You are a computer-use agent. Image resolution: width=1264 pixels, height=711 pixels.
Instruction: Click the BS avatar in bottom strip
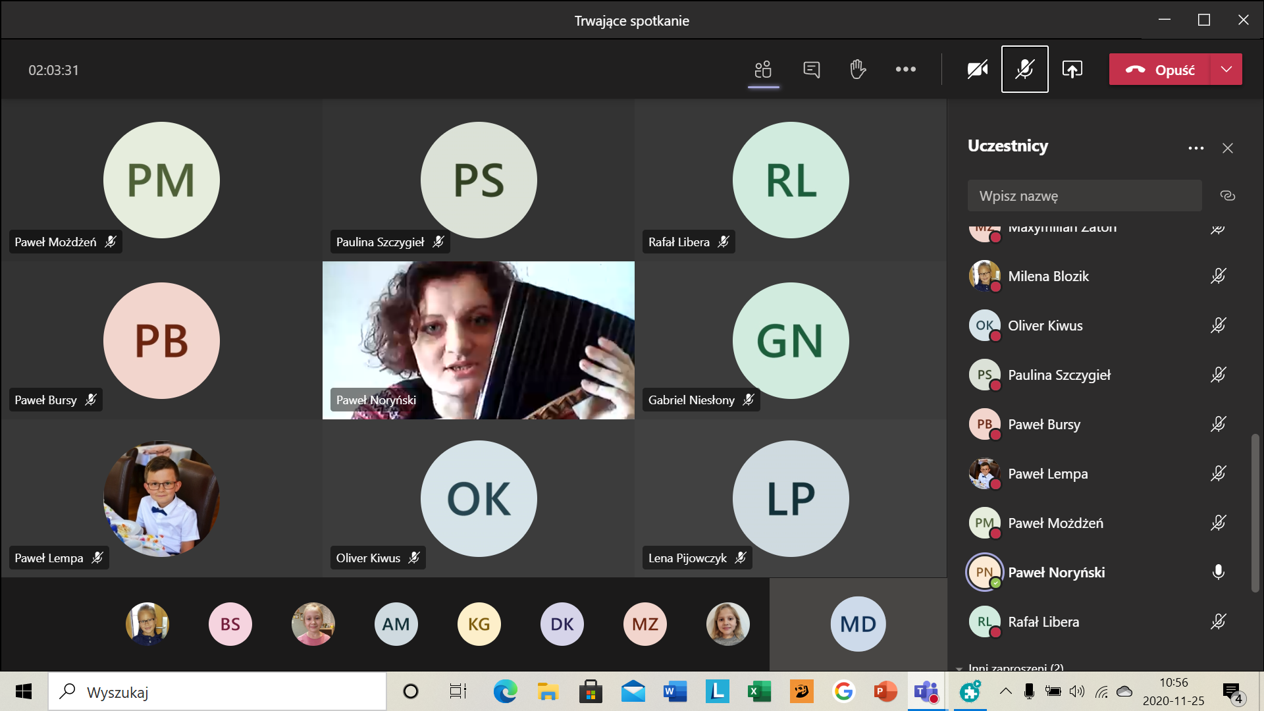tap(230, 624)
